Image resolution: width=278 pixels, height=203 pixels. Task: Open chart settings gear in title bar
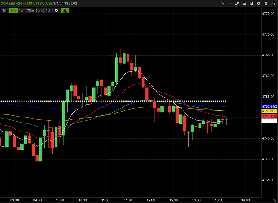pos(259,3)
